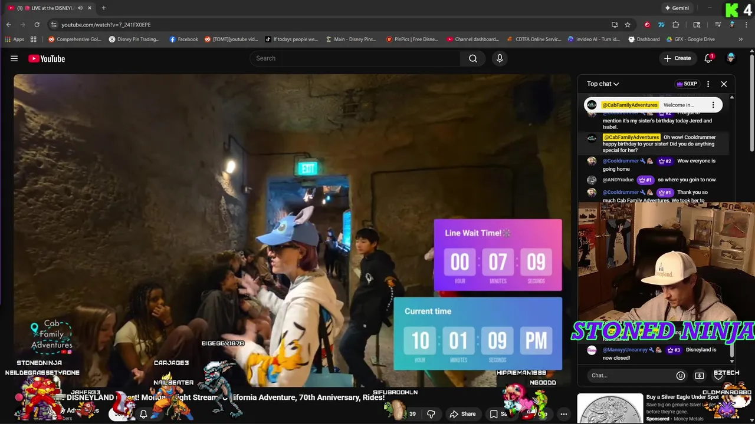This screenshot has width=755, height=424.
Task: Install app icon in address bar
Action: (x=615, y=25)
